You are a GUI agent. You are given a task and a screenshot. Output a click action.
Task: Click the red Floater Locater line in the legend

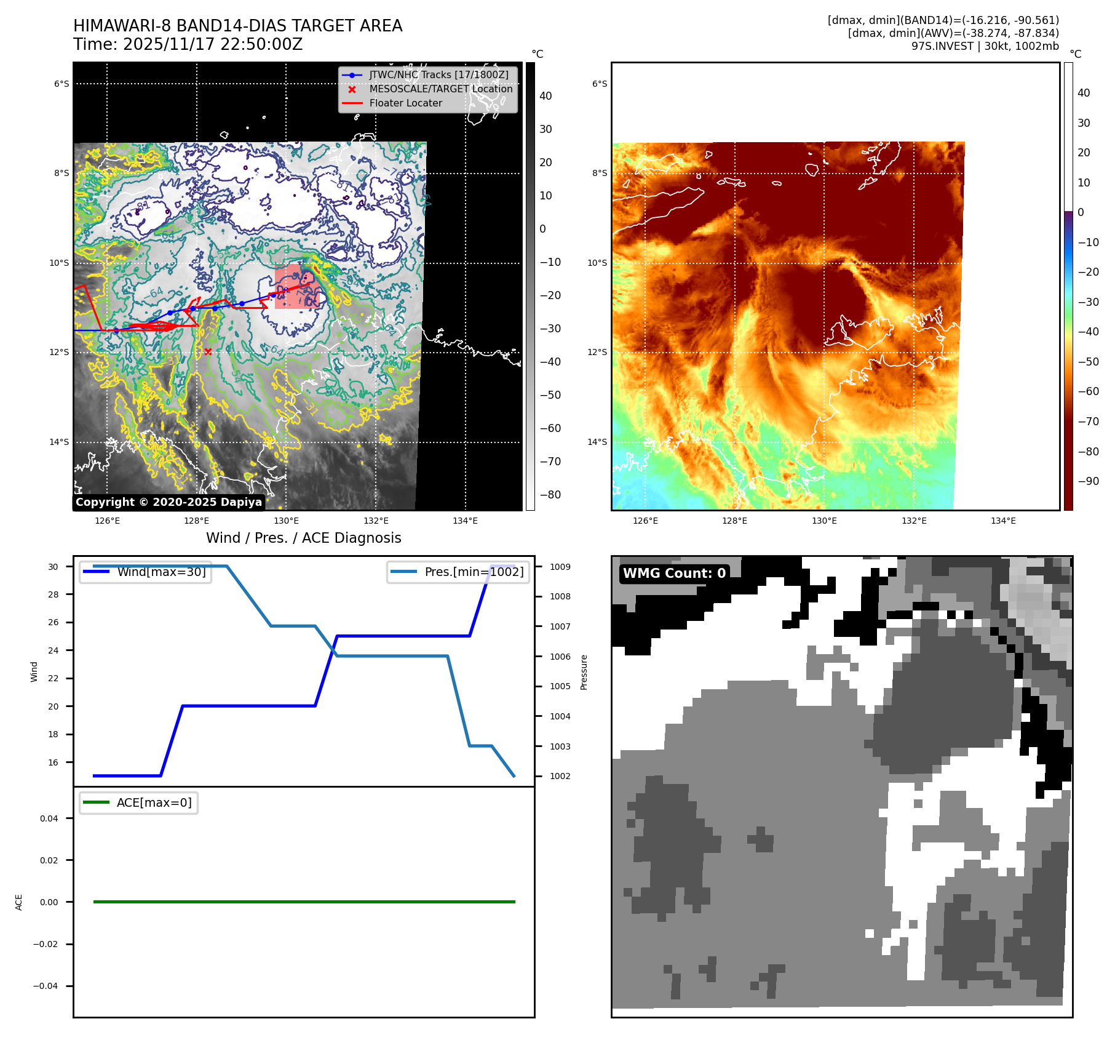pyautogui.click(x=352, y=103)
